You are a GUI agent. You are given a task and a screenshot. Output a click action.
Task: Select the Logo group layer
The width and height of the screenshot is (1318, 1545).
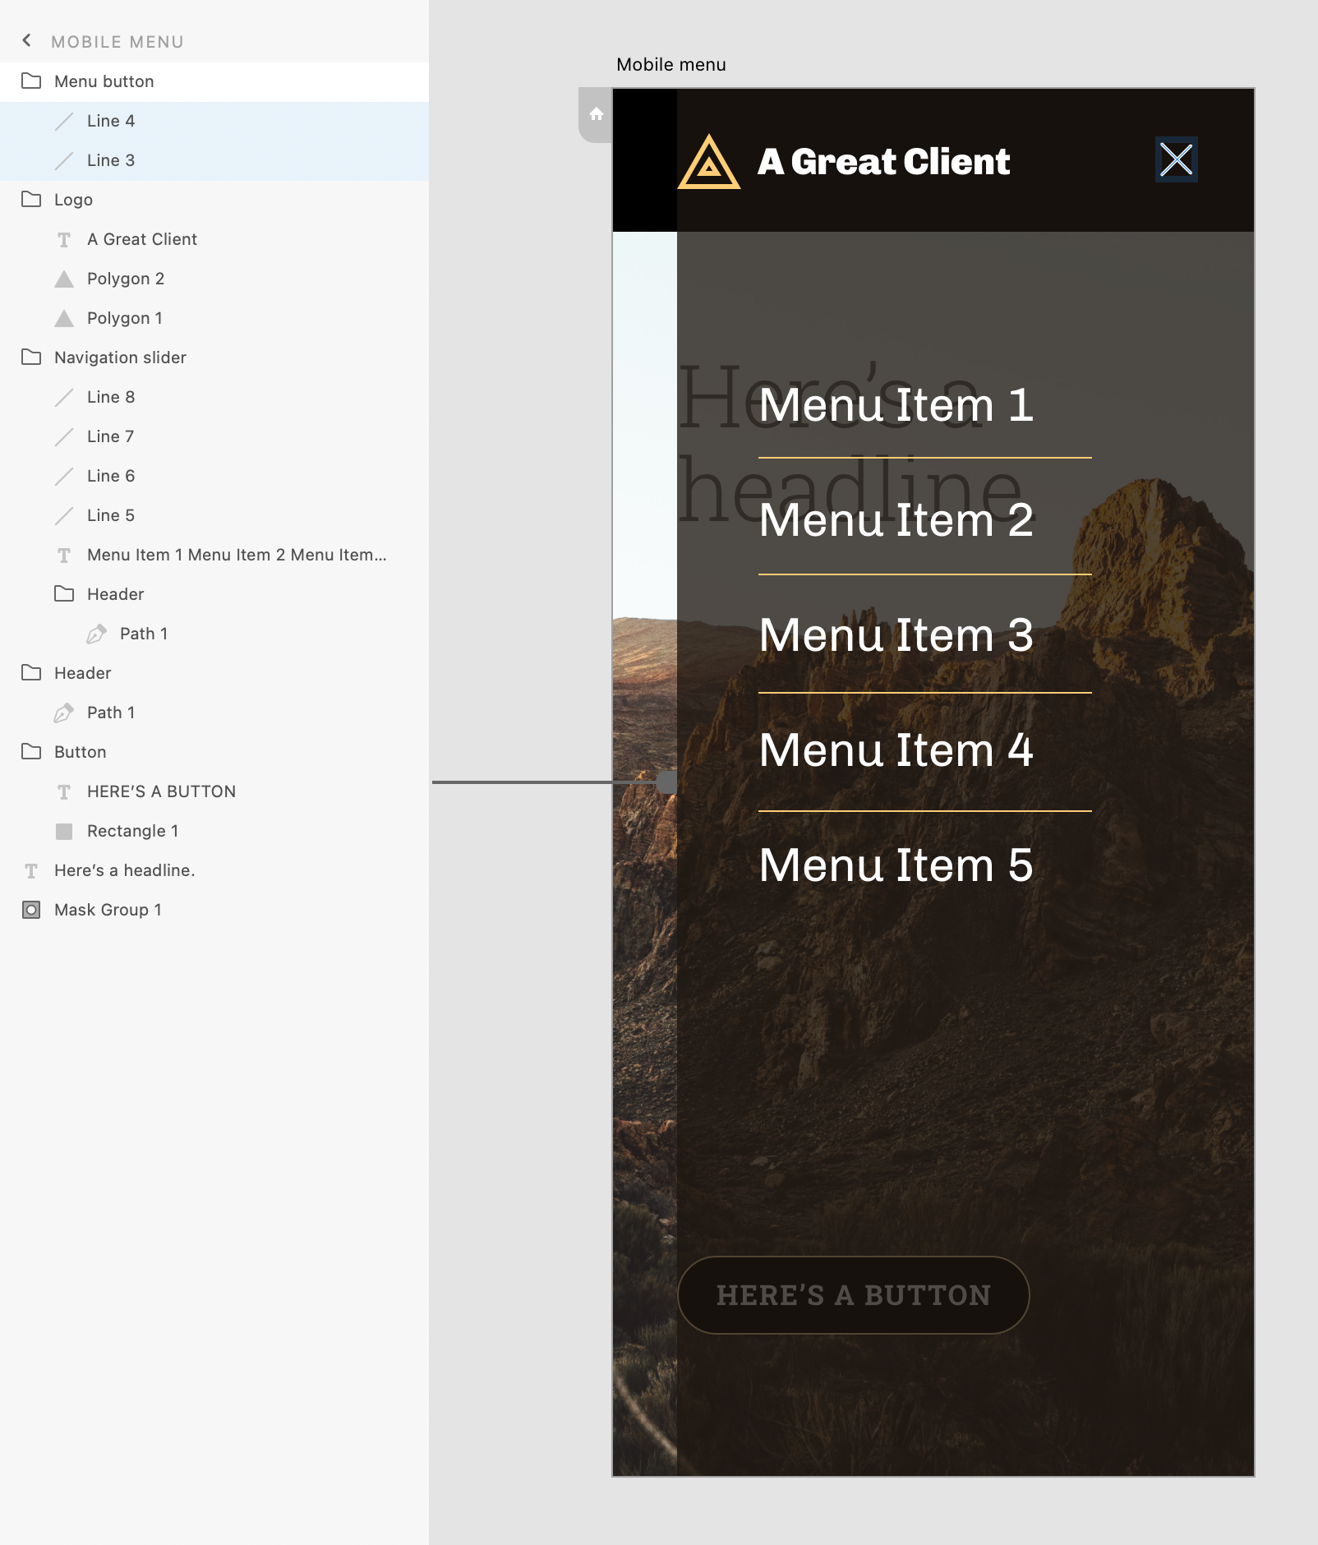pos(214,200)
